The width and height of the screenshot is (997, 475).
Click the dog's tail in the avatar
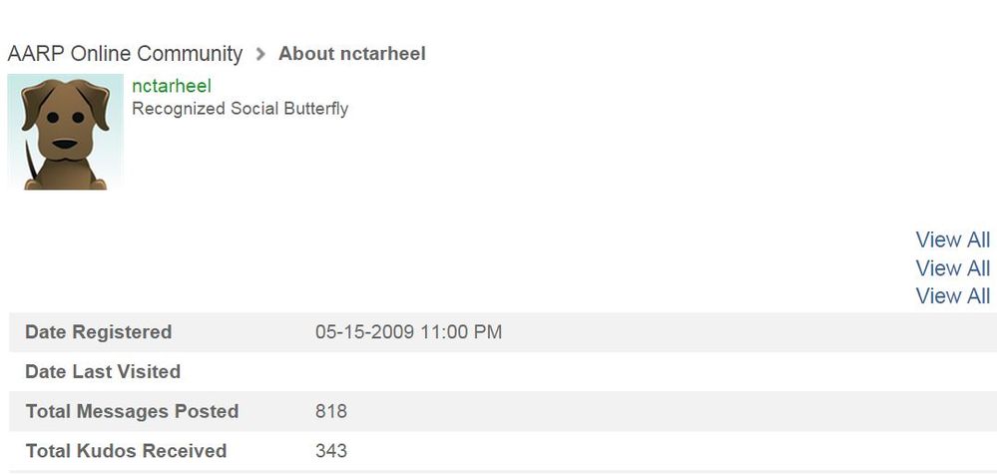(31, 167)
